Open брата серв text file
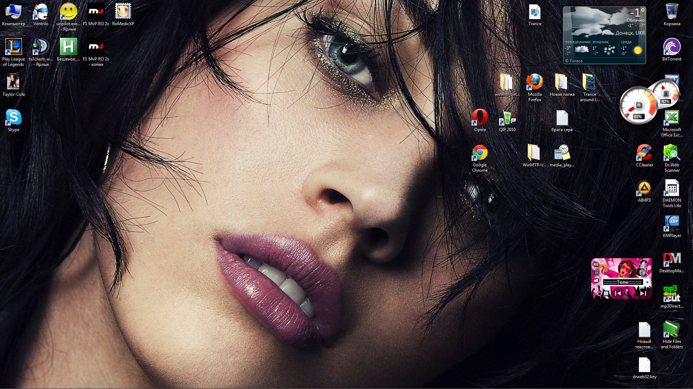 pos(562,121)
